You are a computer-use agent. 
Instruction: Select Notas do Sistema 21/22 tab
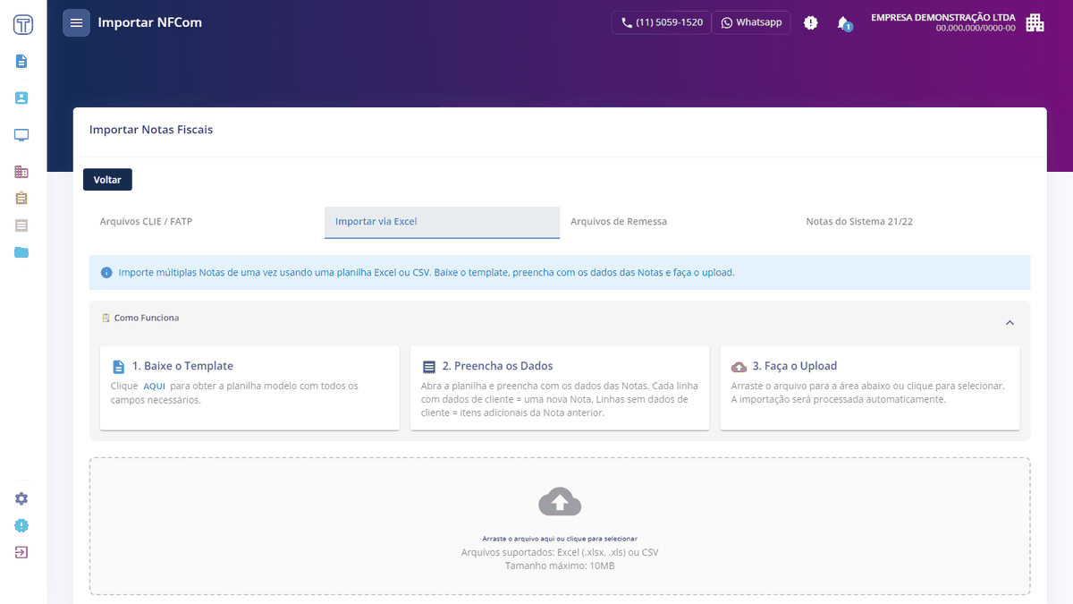click(859, 222)
